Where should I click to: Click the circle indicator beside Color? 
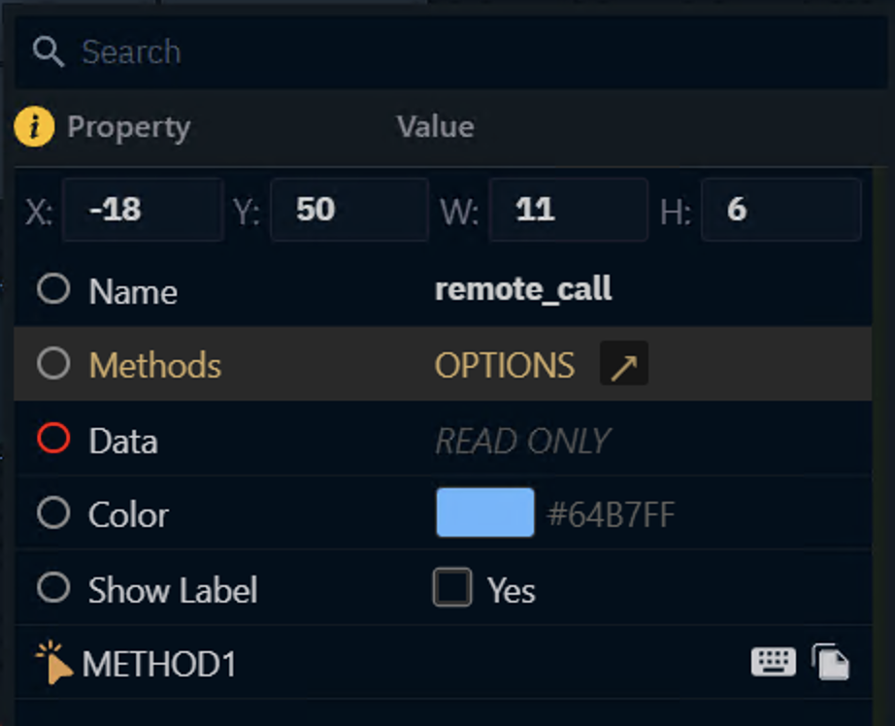[x=54, y=514]
